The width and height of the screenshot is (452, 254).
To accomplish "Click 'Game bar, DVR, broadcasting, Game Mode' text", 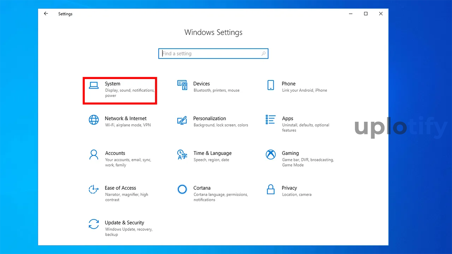I will pos(308,162).
